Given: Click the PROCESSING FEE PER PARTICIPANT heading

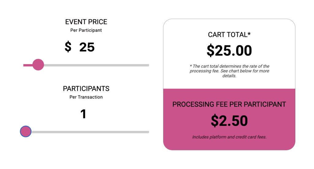Looking at the screenshot, I should point(229,104).
